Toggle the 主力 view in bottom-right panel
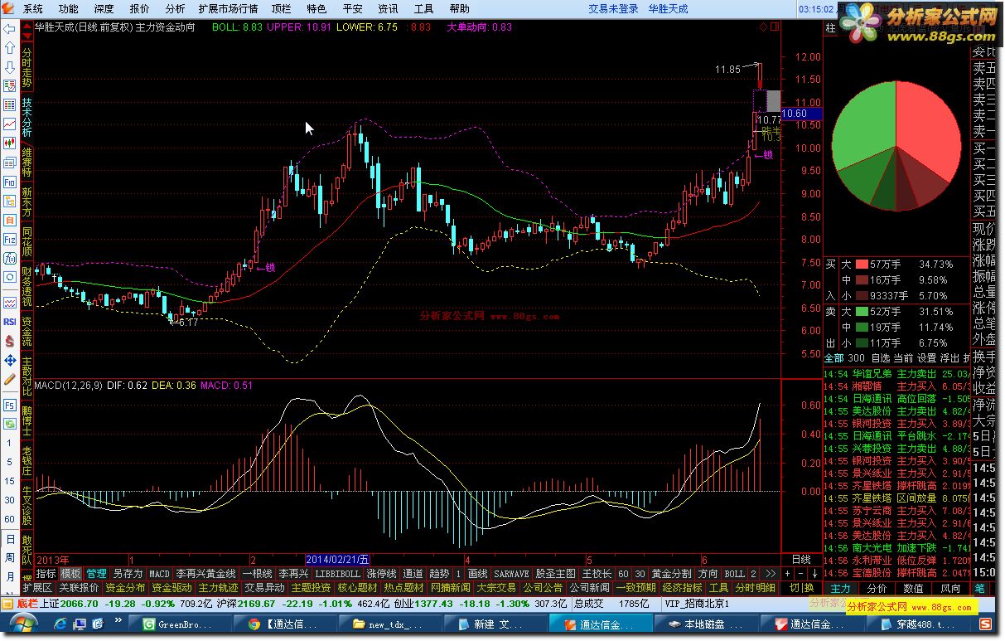Screen dimensions: 1005x641 pyautogui.click(x=840, y=588)
